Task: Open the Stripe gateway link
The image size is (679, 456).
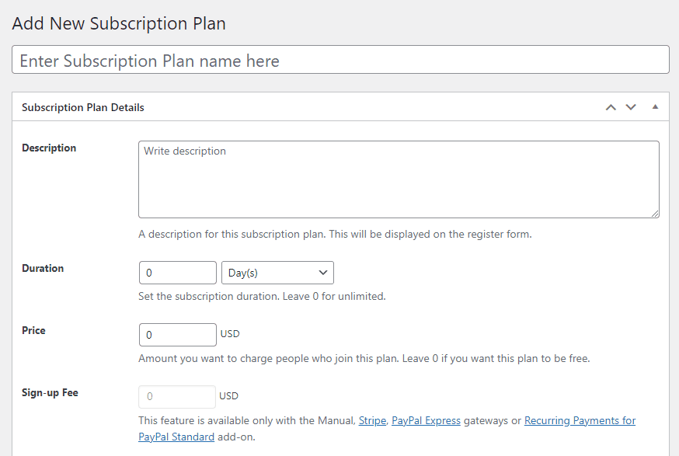Action: tap(372, 420)
